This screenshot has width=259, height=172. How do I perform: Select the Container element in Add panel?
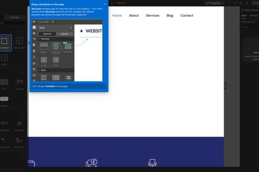pyautogui.click(x=4, y=43)
